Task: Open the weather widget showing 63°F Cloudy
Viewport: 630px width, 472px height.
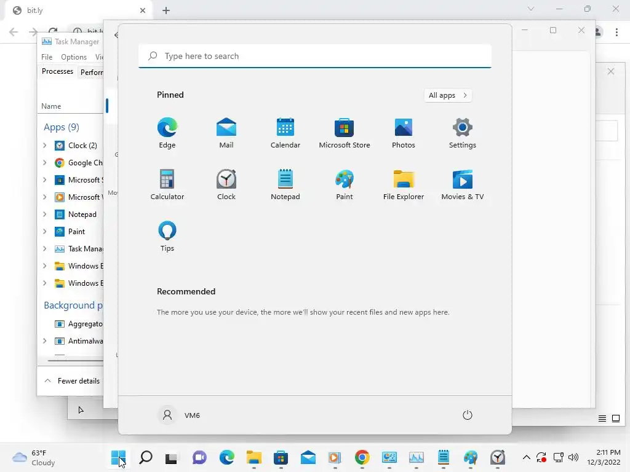Action: pos(34,457)
